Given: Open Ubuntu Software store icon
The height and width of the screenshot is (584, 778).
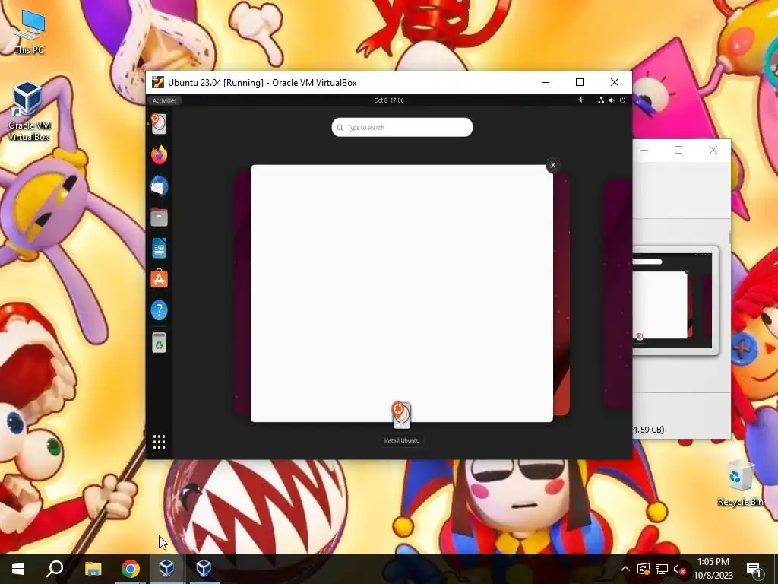Looking at the screenshot, I should pyautogui.click(x=159, y=279).
